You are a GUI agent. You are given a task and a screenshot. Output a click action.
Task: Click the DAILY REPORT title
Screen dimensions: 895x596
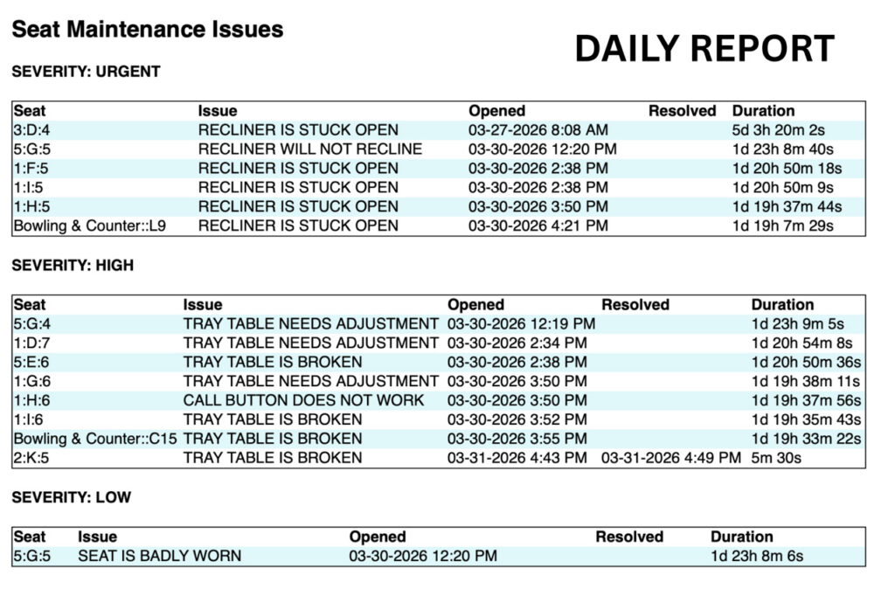coord(704,49)
